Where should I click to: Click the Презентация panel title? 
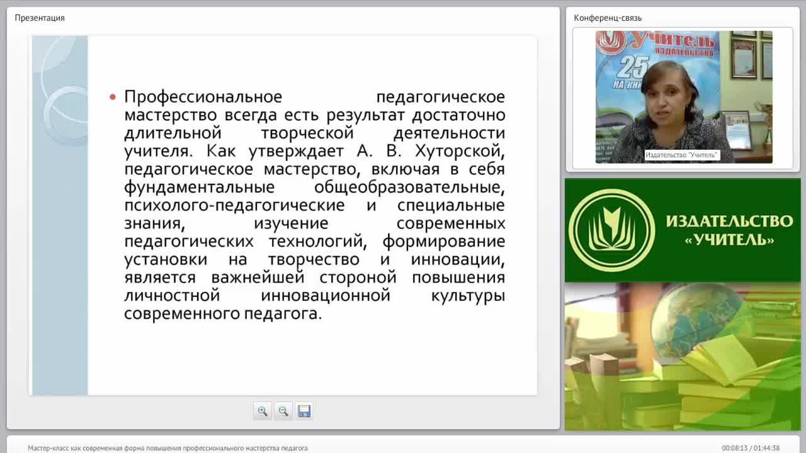point(40,18)
